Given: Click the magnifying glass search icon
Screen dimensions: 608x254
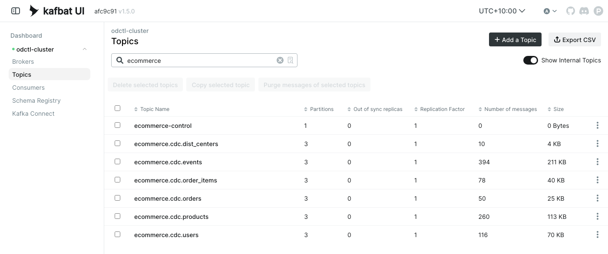Looking at the screenshot, I should pos(119,60).
